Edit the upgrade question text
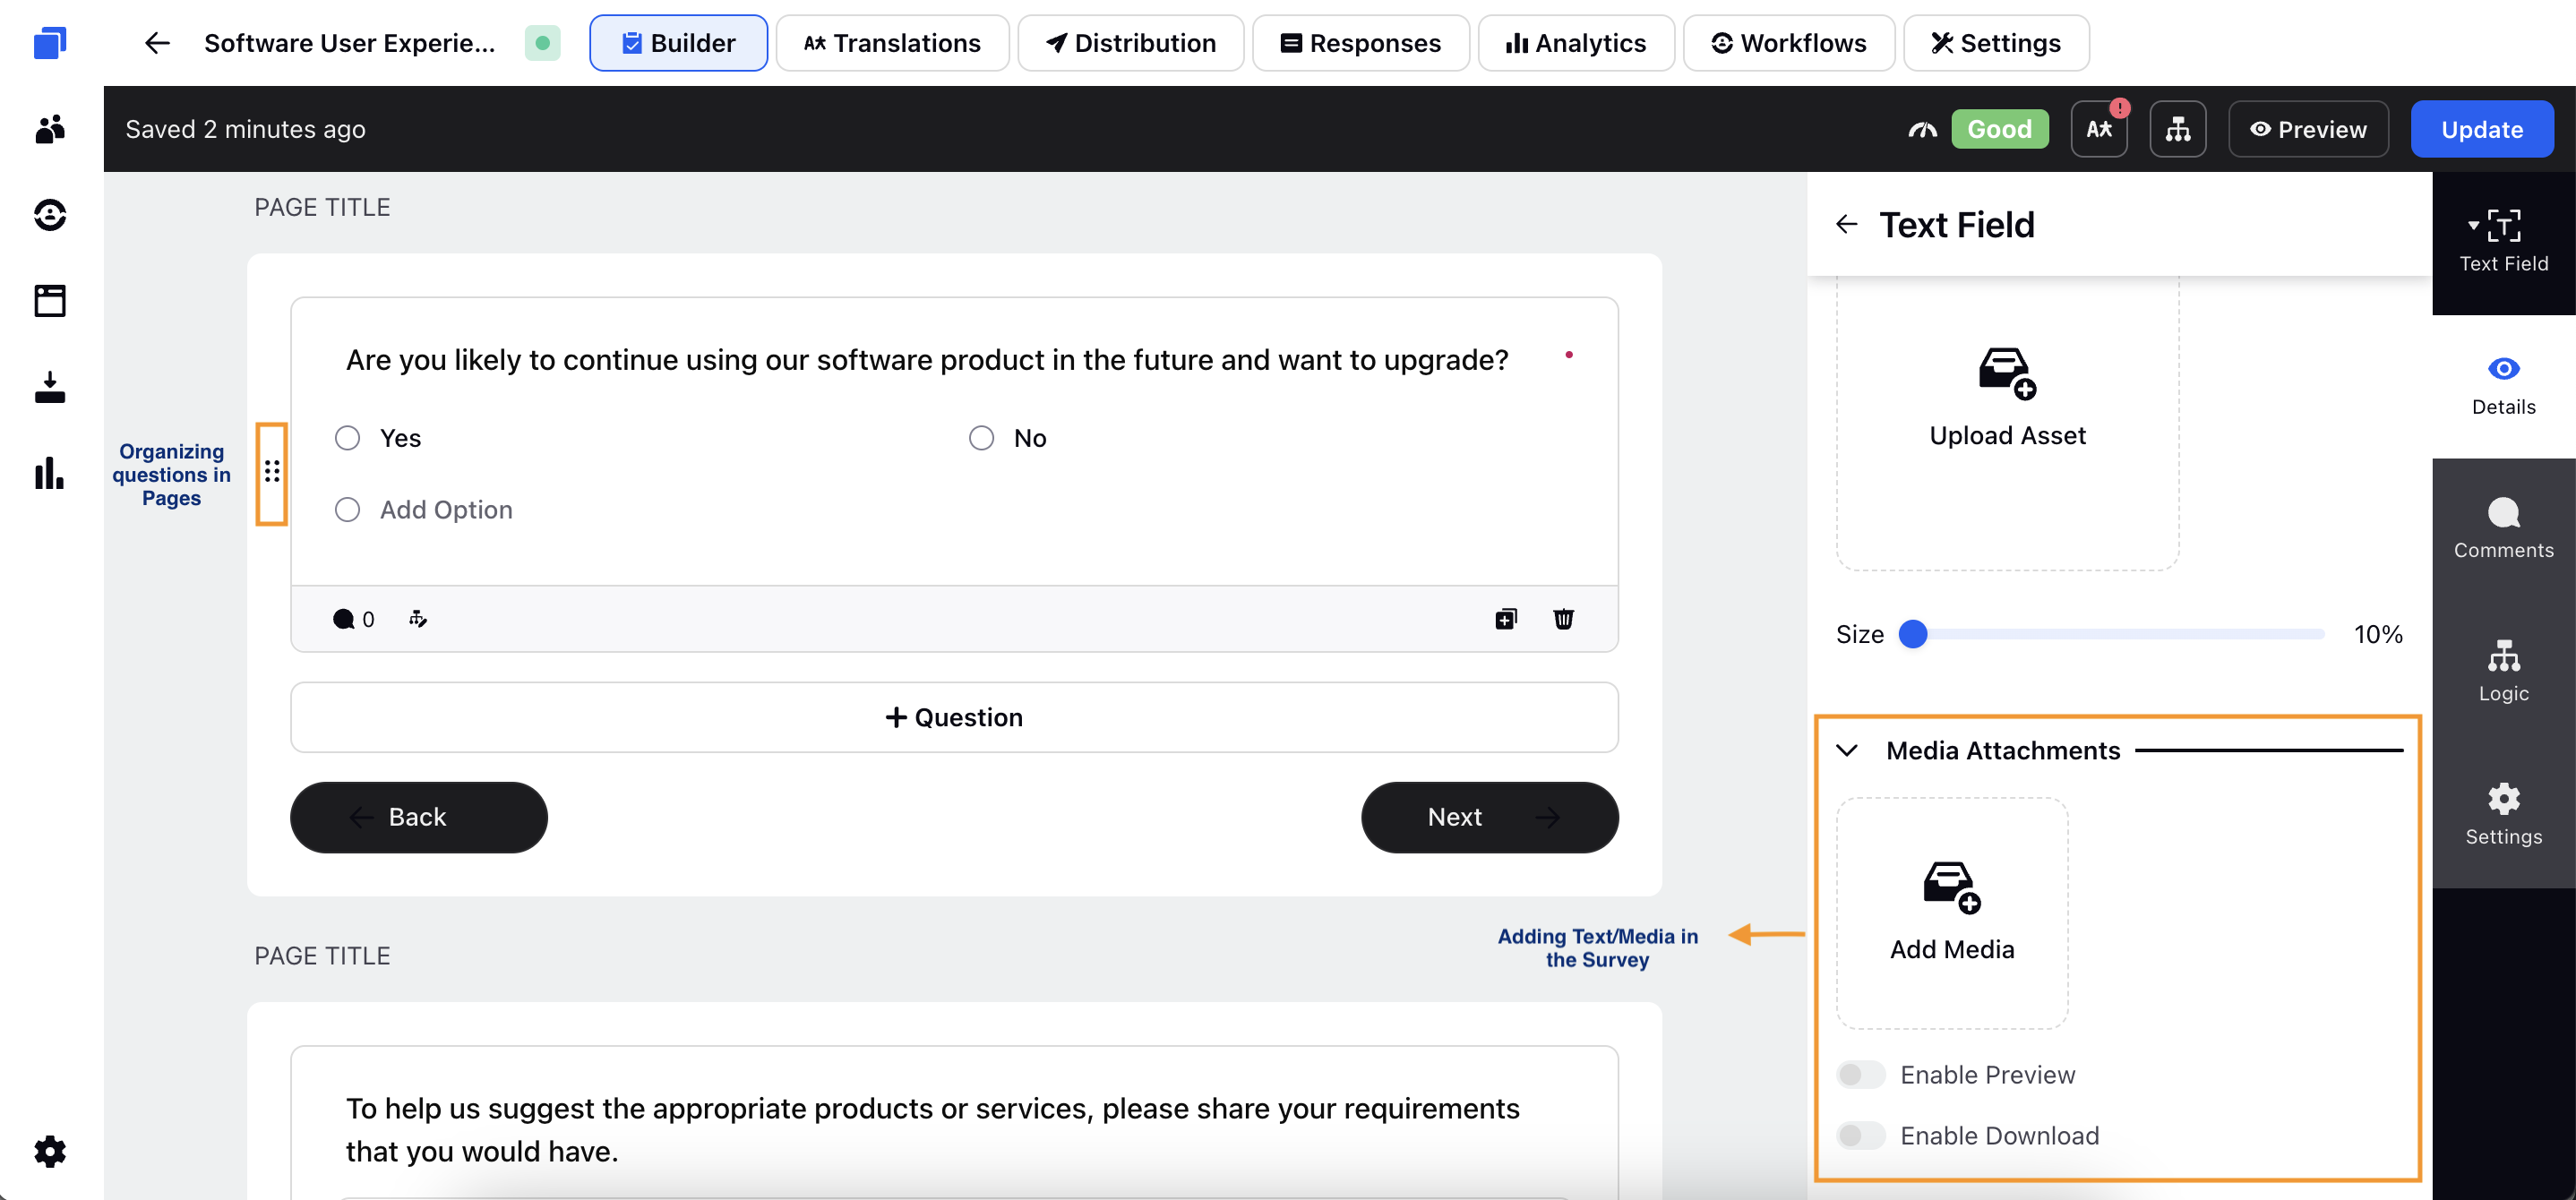Screen dimensions: 2576x1200 pyautogui.click(x=927, y=360)
